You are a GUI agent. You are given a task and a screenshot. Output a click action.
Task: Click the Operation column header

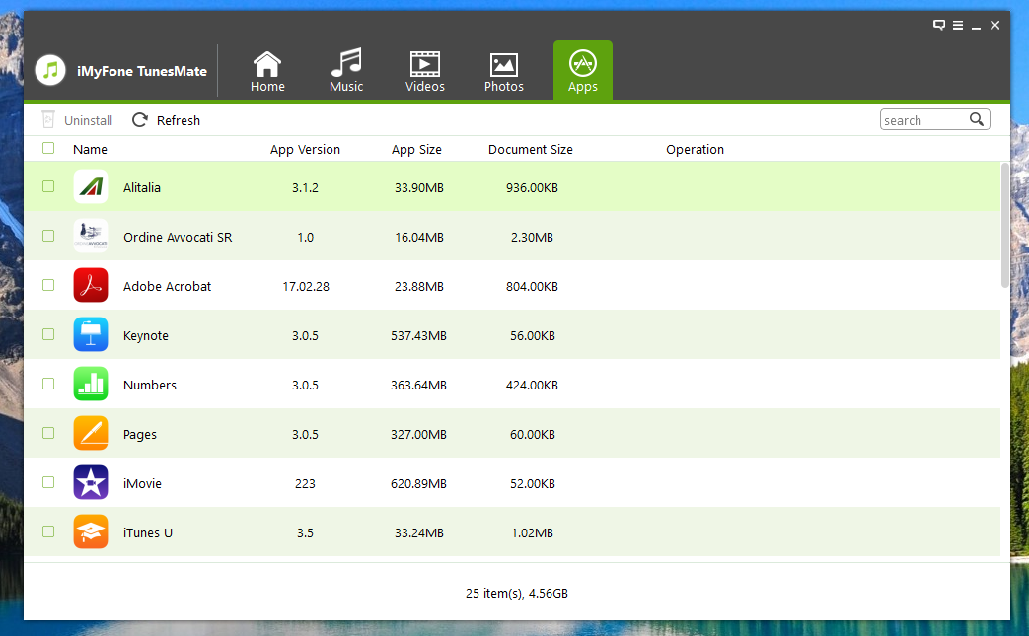click(695, 150)
